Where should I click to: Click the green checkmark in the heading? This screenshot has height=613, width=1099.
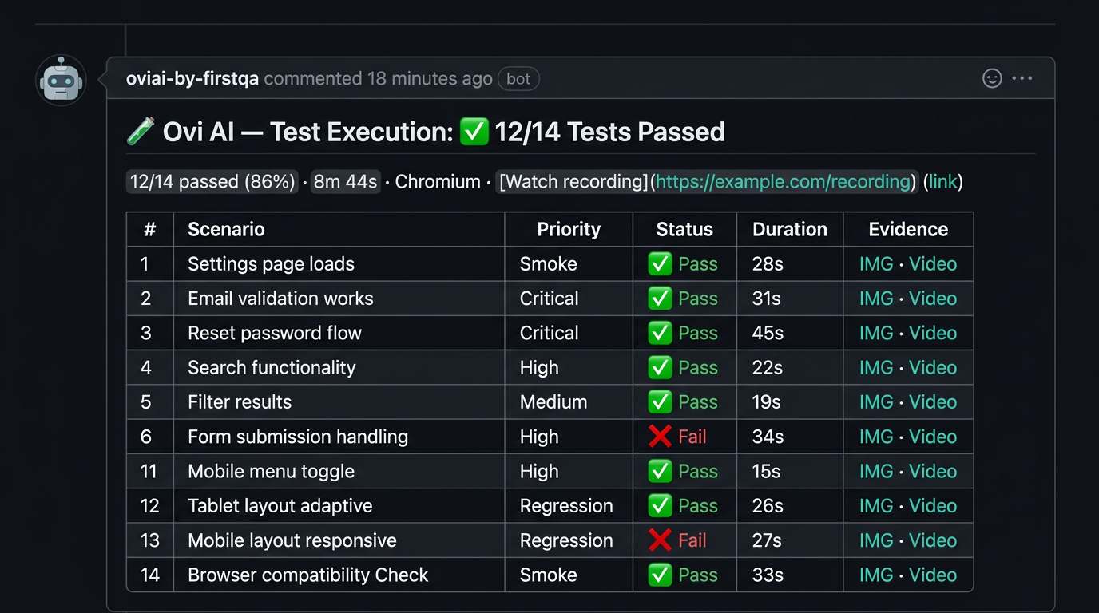[474, 132]
